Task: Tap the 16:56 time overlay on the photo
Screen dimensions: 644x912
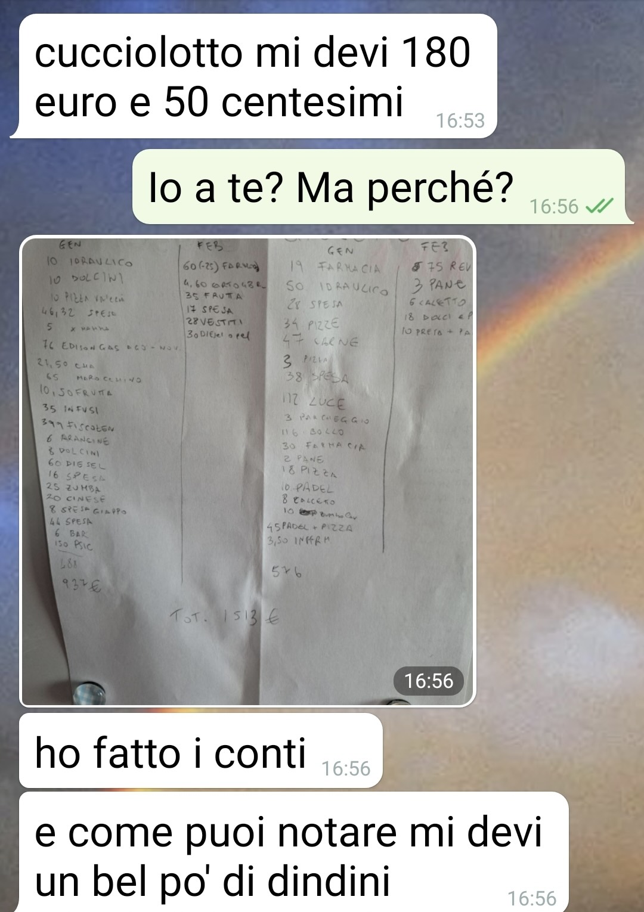Action: (429, 681)
